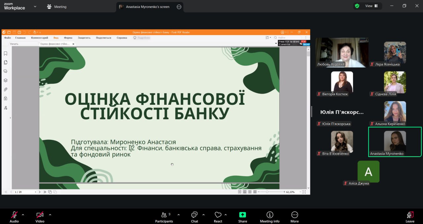Start camera with Video button
Screen dimensions: 423x224
click(40, 217)
